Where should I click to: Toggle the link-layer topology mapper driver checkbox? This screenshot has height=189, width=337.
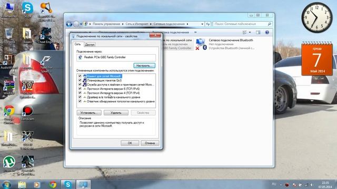[x=80, y=97]
